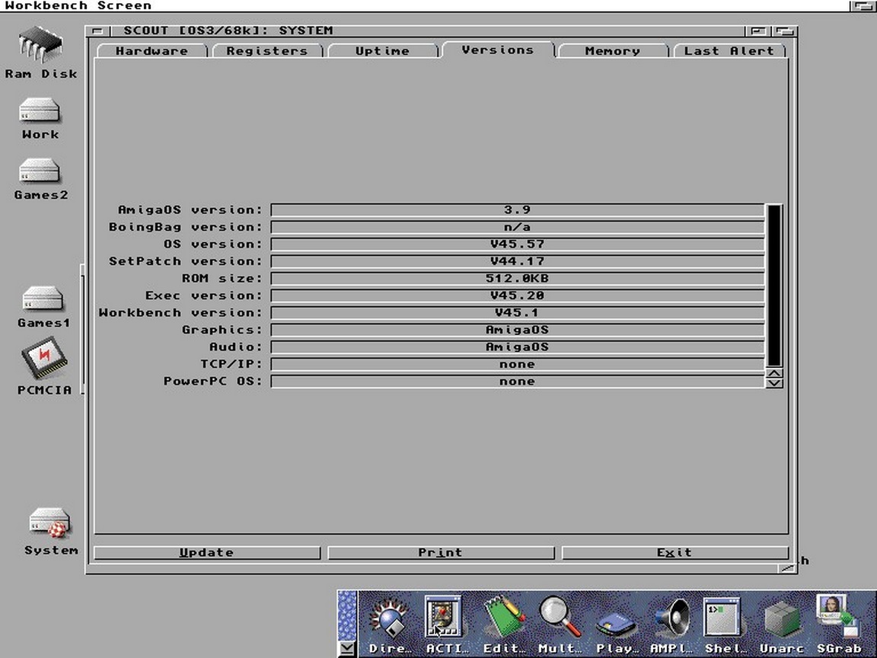Launch Edit.. notepad dock icon
The width and height of the screenshot is (877, 658).
coord(504,625)
